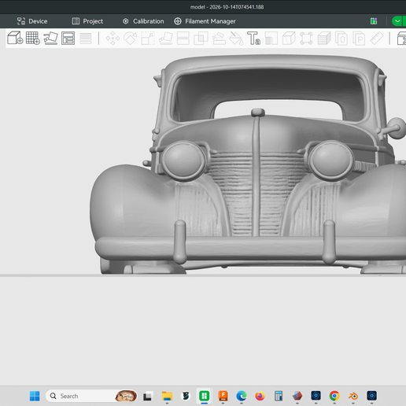Click the Add plate grid icon
The height and width of the screenshot is (406, 406).
33,38
